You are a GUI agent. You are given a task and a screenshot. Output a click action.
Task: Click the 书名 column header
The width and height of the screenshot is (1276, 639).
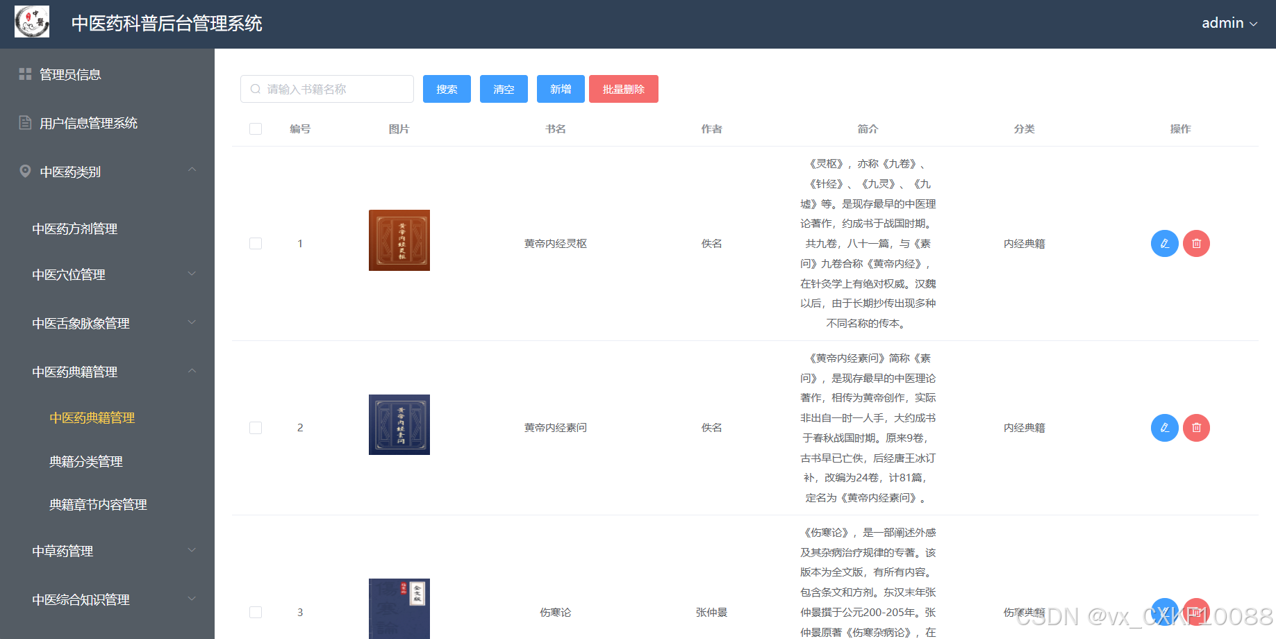556,129
